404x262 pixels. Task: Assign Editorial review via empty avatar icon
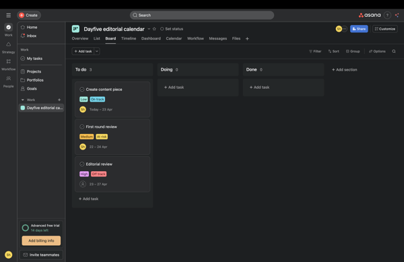pyautogui.click(x=83, y=184)
